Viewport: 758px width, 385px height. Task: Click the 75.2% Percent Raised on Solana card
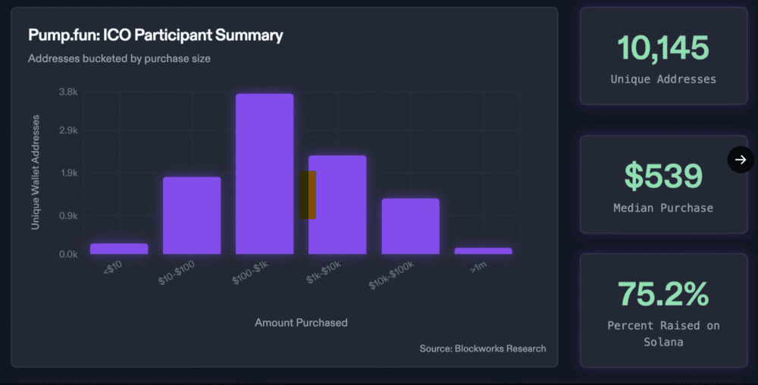coord(663,310)
